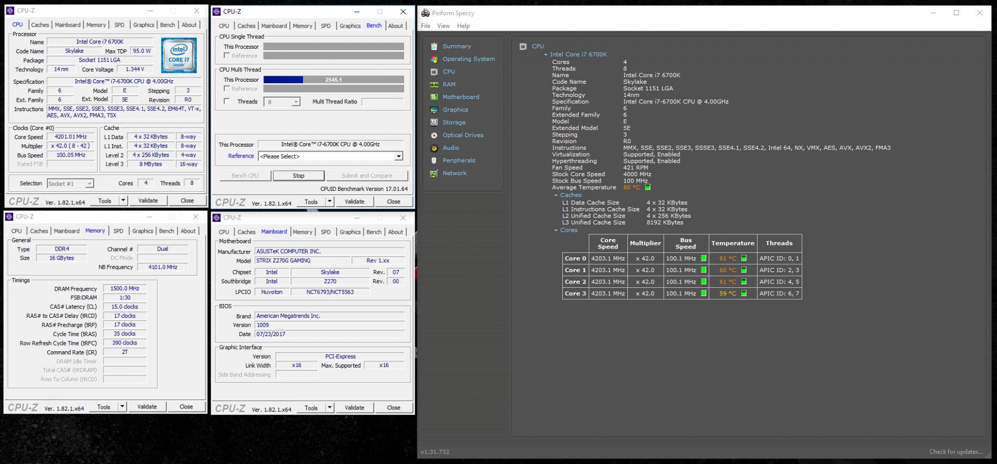Open Tools dropdown arrow in Bench window
Screen dimensions: 997x464
pos(330,201)
